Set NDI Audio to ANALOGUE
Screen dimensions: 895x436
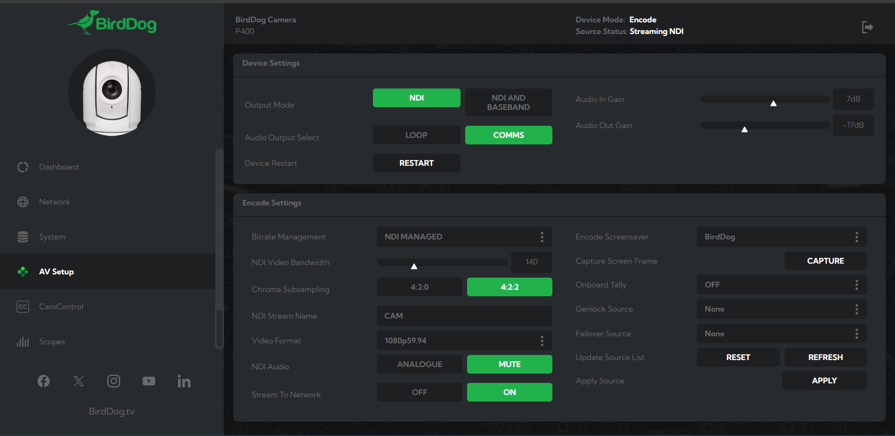coord(420,364)
